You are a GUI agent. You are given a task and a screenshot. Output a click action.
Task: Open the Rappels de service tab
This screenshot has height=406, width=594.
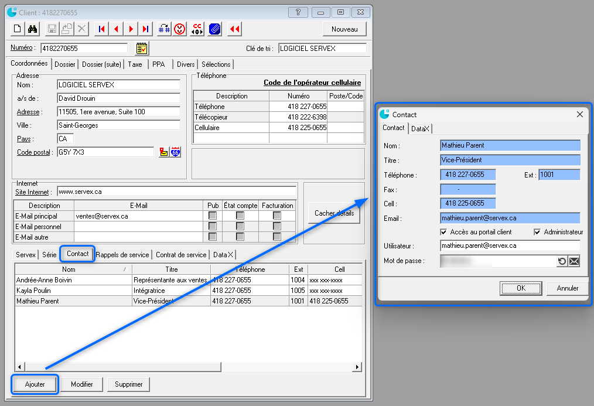click(122, 255)
